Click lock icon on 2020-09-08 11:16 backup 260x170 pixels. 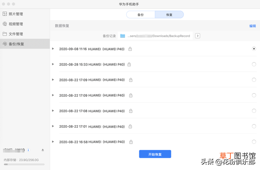[x=130, y=49]
